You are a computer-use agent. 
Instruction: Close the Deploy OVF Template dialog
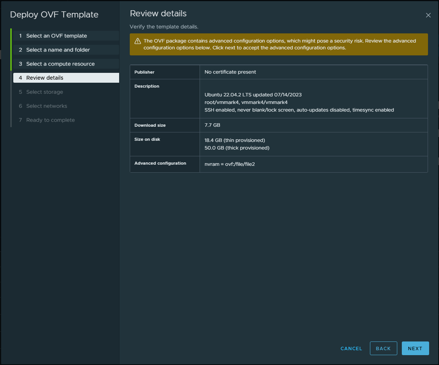[428, 15]
